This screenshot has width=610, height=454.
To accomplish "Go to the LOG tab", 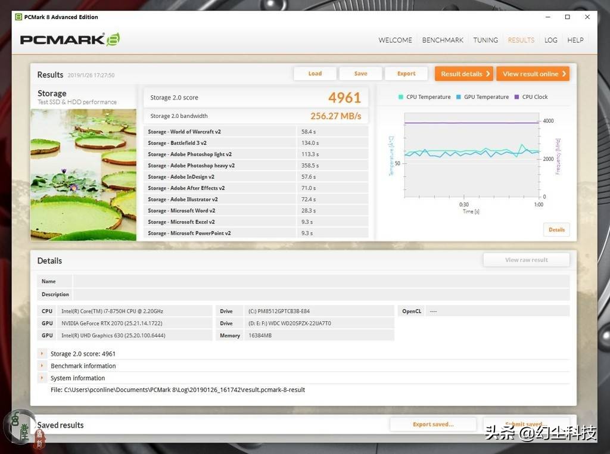I will [x=550, y=40].
